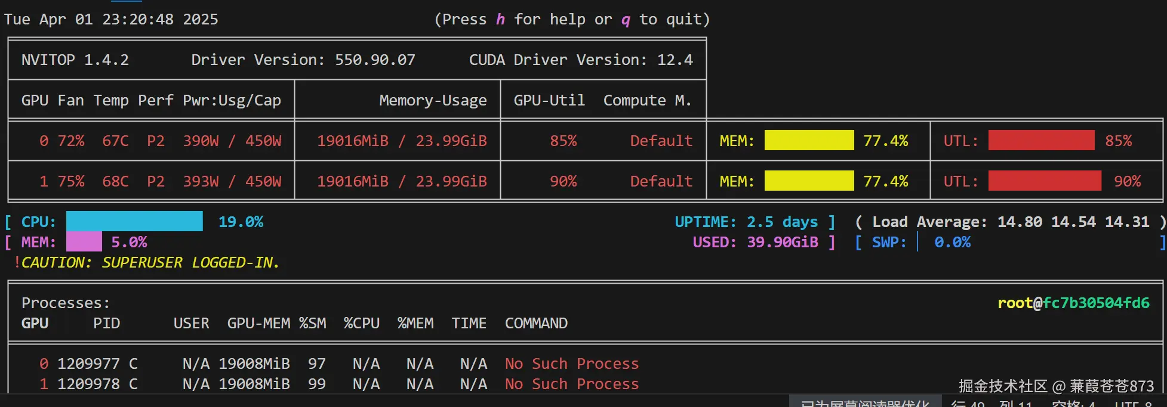The height and width of the screenshot is (407, 1167).
Task: Click the red UTL bar for GPU 1
Action: coord(1044,181)
